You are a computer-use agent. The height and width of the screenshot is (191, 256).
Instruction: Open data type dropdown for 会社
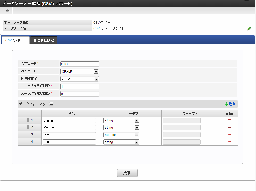[121, 142]
